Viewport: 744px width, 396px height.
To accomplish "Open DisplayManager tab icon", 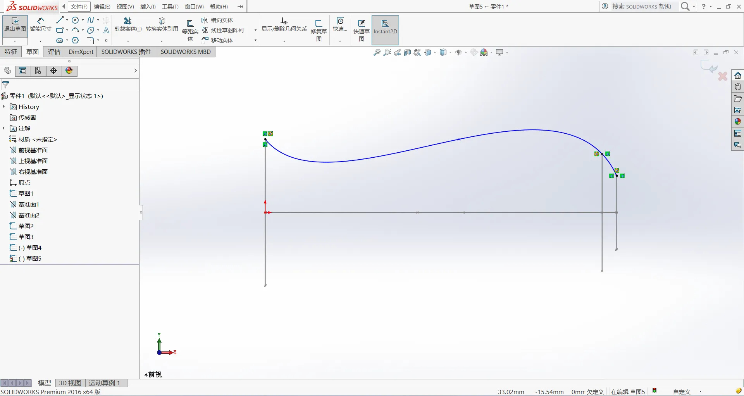I will (x=69, y=71).
